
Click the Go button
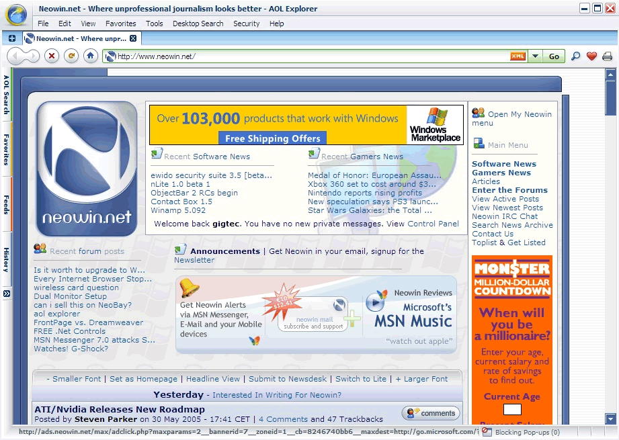coord(553,56)
